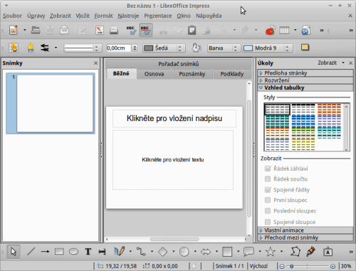The width and height of the screenshot is (356, 271).
Task: Open a file with the Open icon
Action: [x=36, y=30]
